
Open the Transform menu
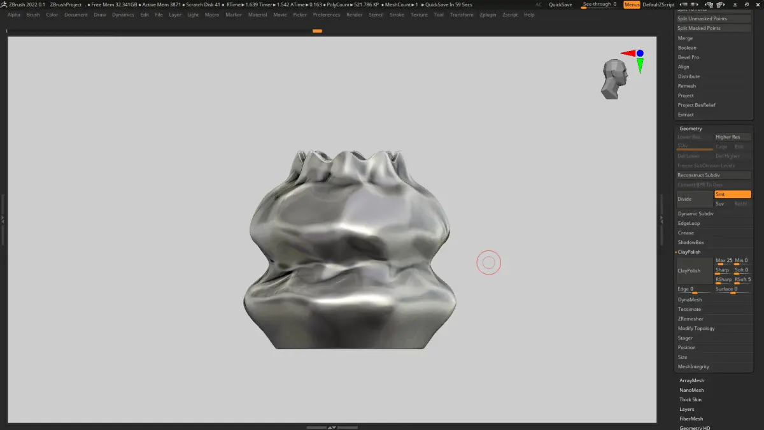tap(462, 15)
